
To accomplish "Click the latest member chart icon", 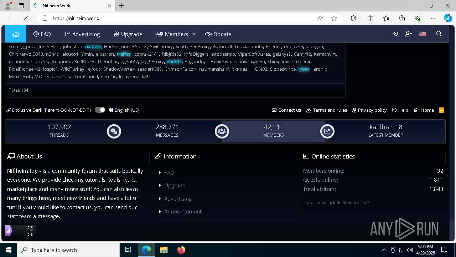I will pyautogui.click(x=327, y=131).
